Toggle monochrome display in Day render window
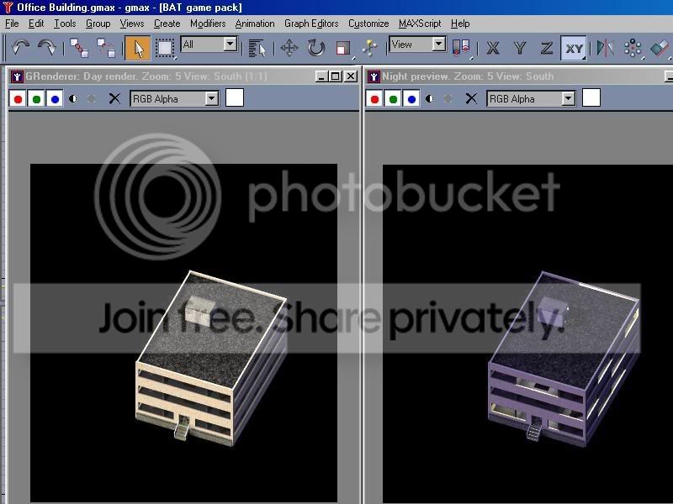 pyautogui.click(x=91, y=98)
